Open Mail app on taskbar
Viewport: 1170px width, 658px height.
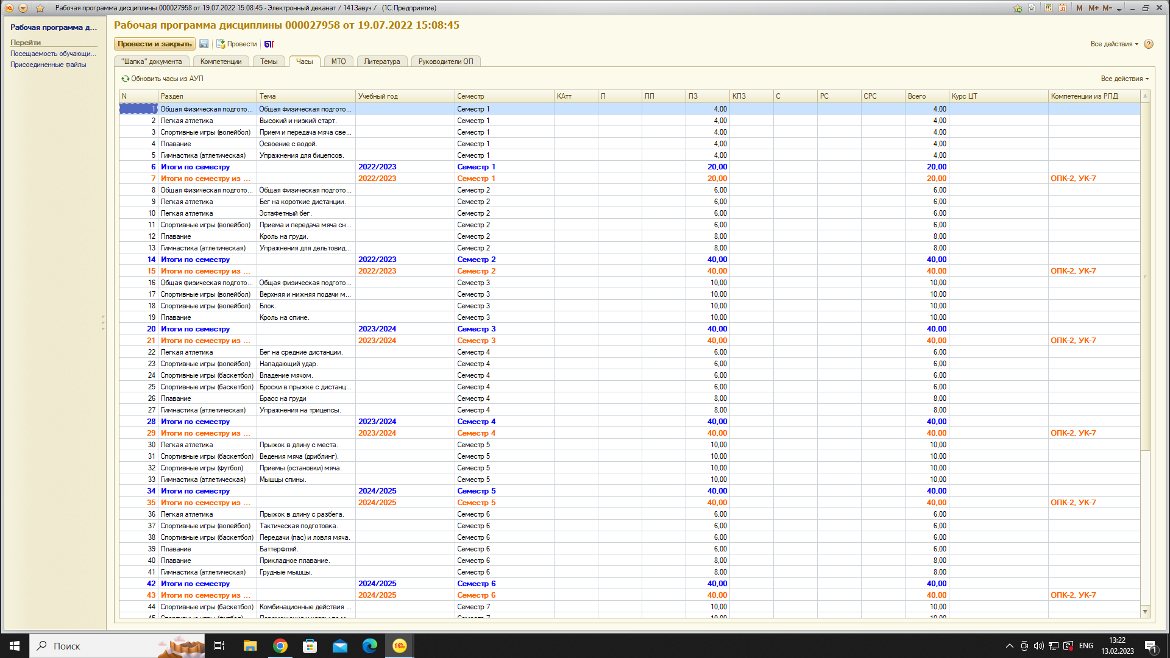(x=340, y=646)
